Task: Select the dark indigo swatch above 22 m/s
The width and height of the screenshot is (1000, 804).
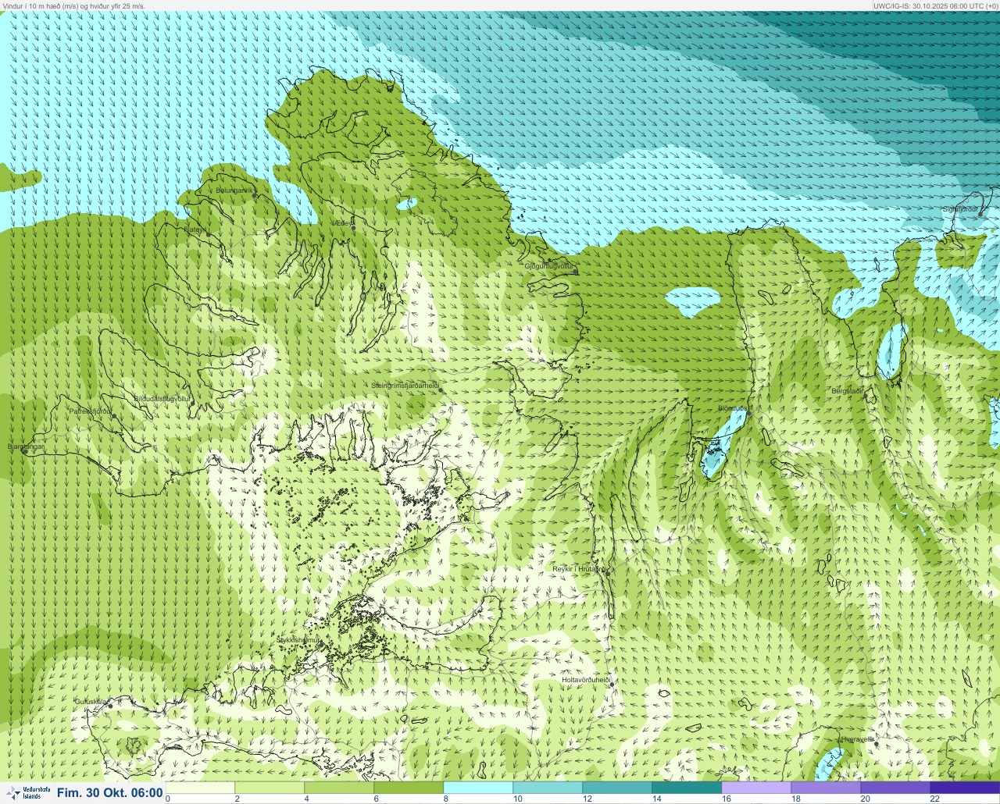Action: (965, 788)
